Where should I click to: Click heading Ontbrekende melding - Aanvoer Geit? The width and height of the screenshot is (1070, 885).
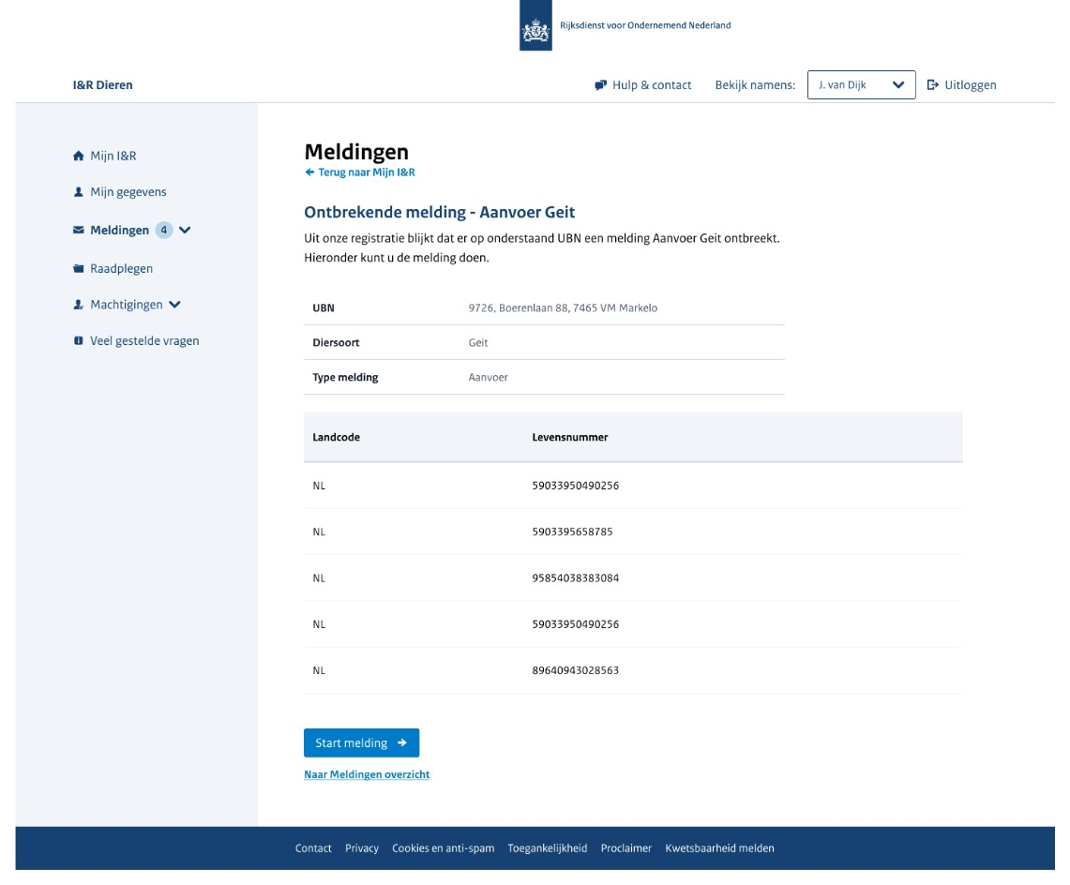coord(440,212)
